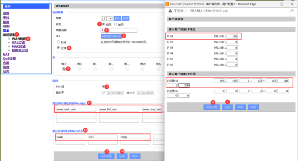Click the Four-Faith favicon in title bar
The width and height of the screenshot is (298, 161).
(167, 4)
